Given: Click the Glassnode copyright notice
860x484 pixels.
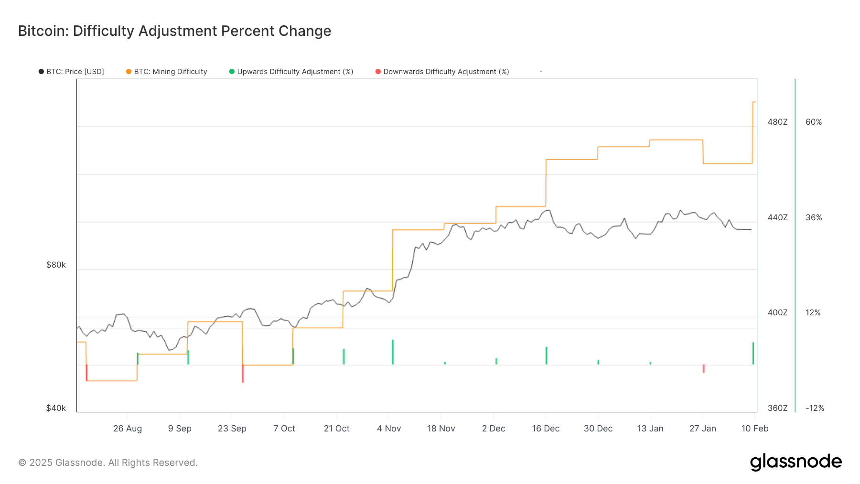Looking at the screenshot, I should point(108,462).
